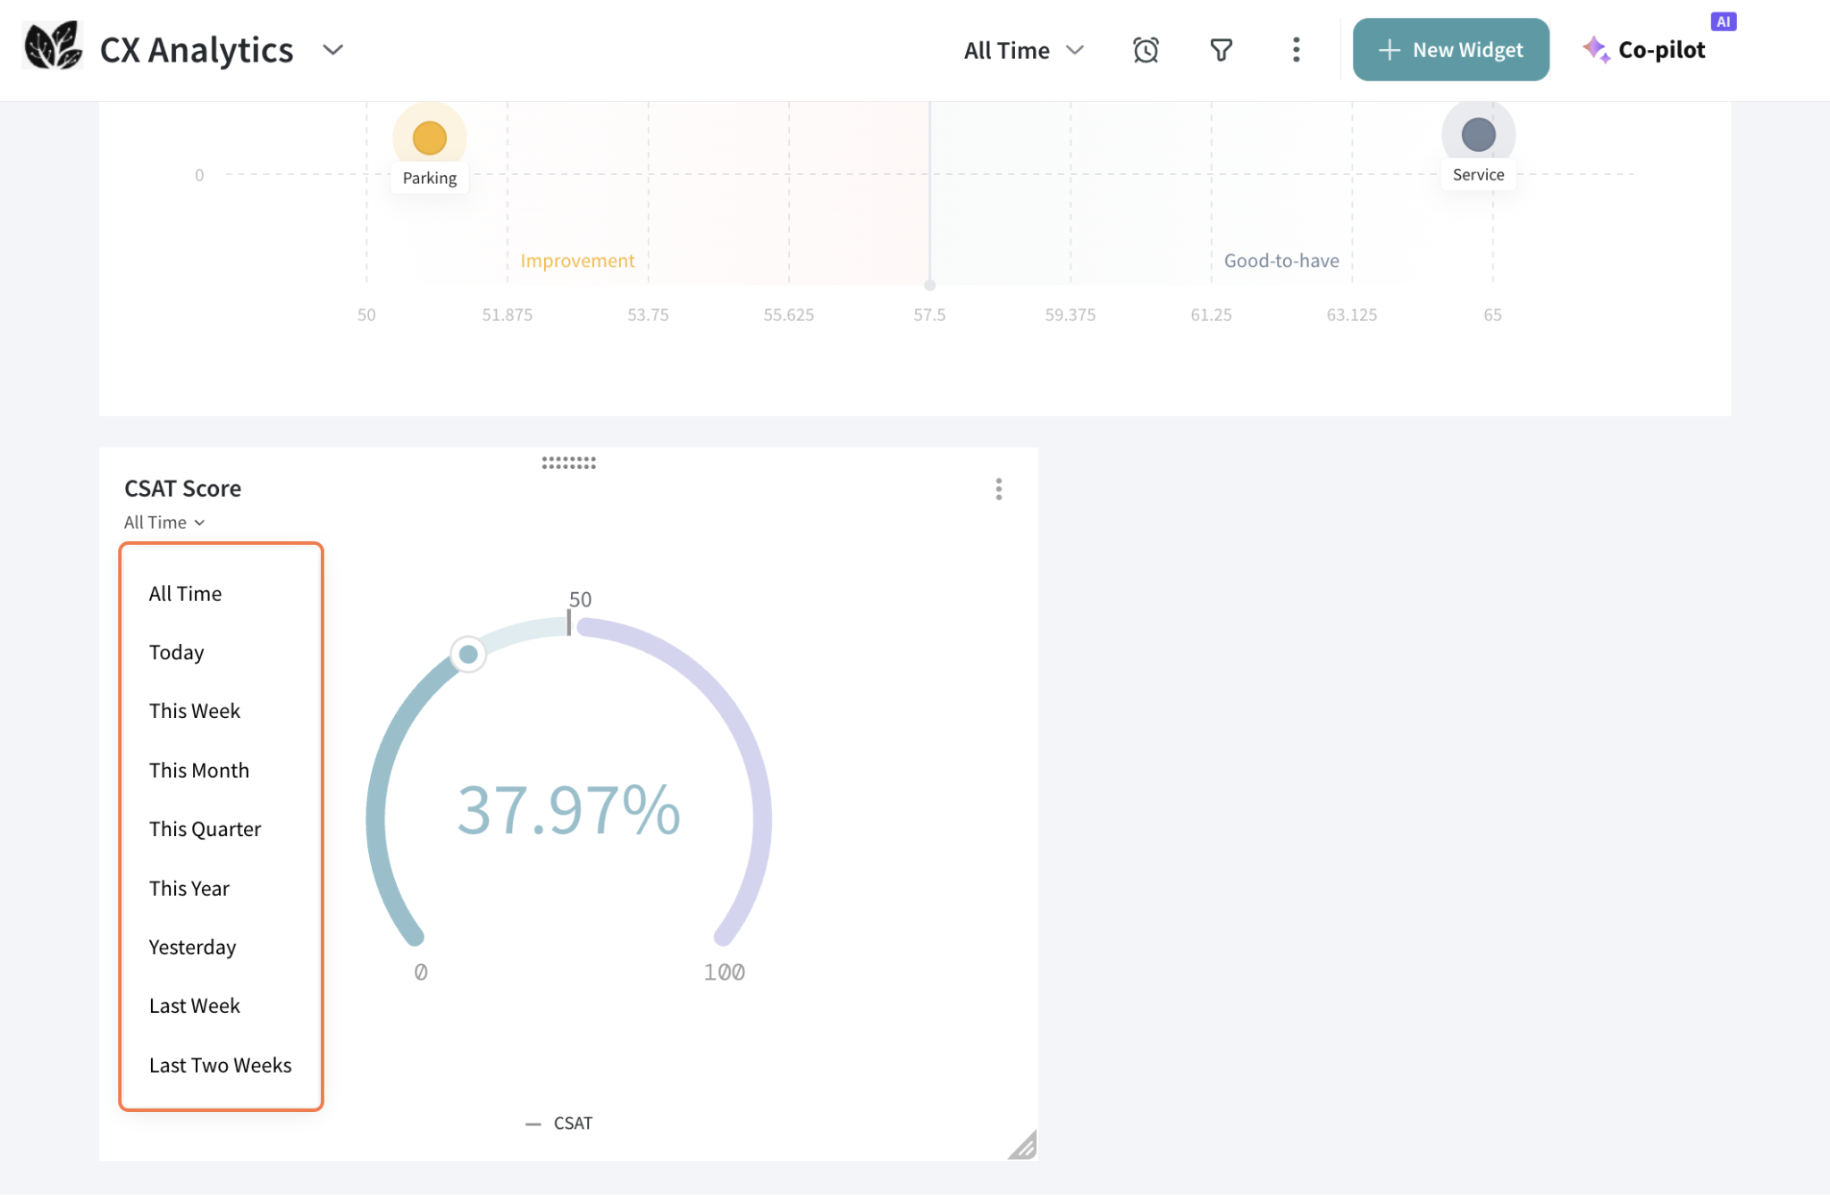Click the CSAT gauge indicator knob
Image resolution: width=1830 pixels, height=1195 pixels.
coord(468,655)
